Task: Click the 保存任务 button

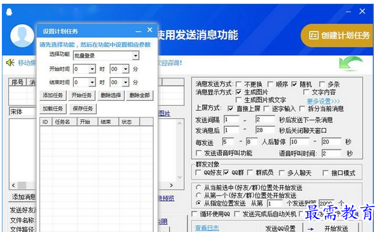Action: (83, 109)
